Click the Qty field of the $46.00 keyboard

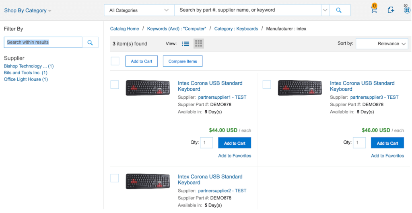pos(359,143)
